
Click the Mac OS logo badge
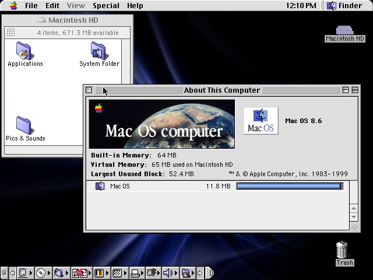coord(261,121)
